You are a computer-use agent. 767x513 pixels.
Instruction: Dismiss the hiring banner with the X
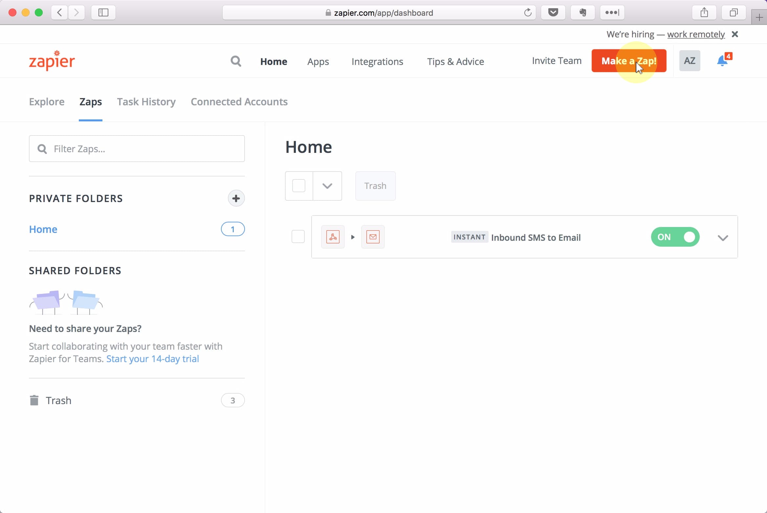[735, 34]
